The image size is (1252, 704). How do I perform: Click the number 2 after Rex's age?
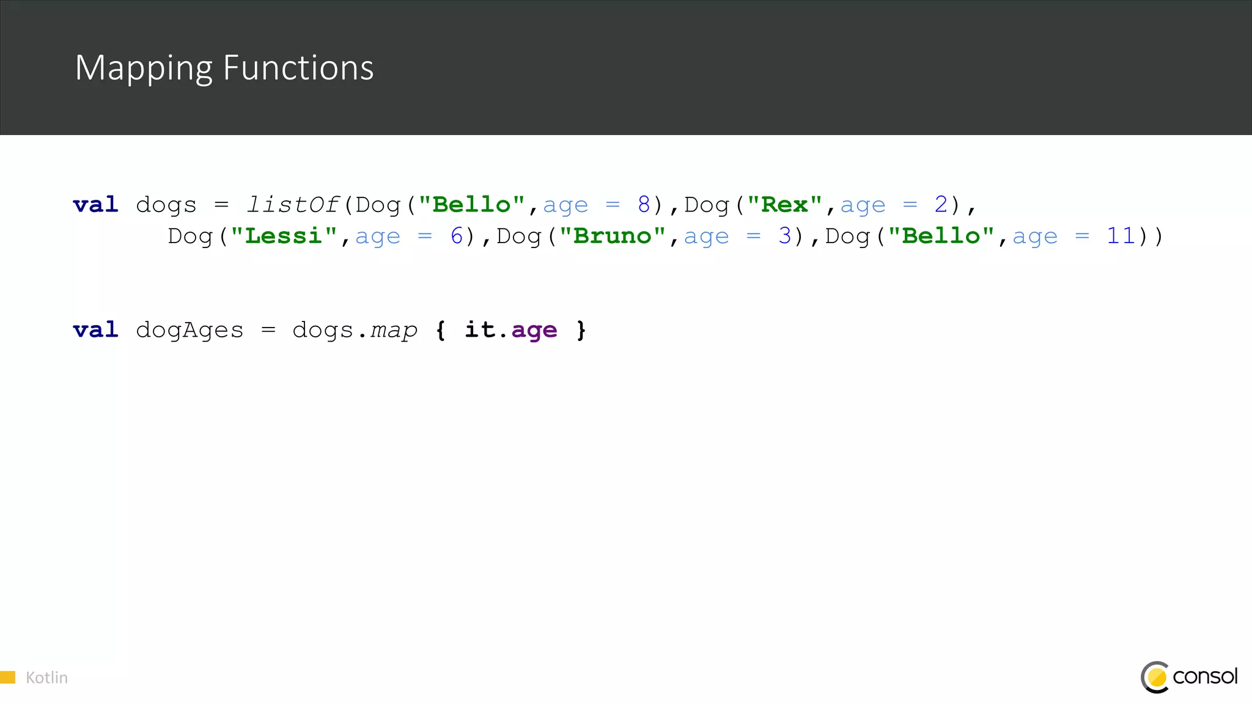[941, 205]
